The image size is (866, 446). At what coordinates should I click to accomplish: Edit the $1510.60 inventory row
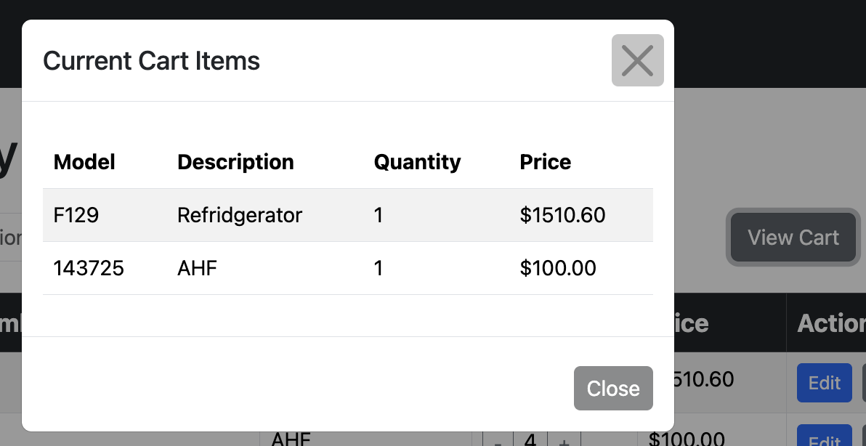(x=824, y=383)
